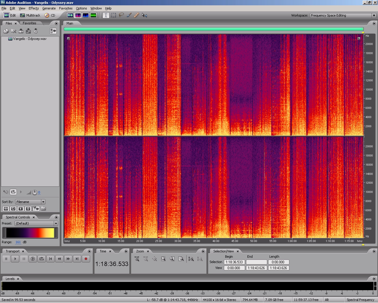
Task: Choose the Spot Healing Brush tool
Action: [x=136, y=15]
